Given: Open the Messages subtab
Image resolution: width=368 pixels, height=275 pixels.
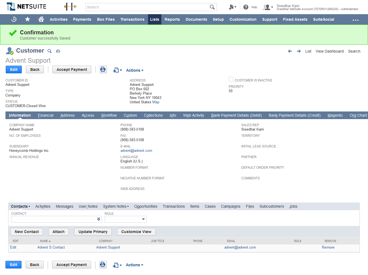Looking at the screenshot, I should tap(65, 206).
